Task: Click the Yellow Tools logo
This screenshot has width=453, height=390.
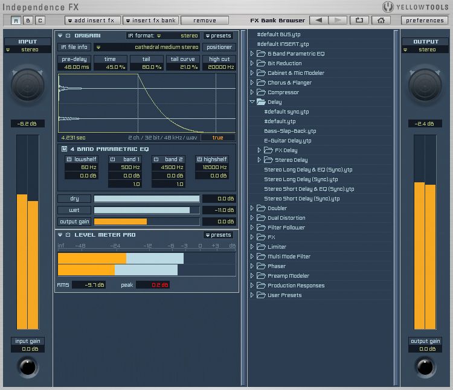Action: (x=388, y=7)
